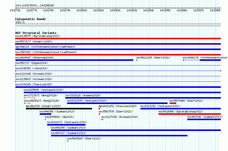Select nsv1110148 (Alsmadi2014) label
Image resolution: width=228 pixels, height=151 pixels.
(x=34, y=74)
